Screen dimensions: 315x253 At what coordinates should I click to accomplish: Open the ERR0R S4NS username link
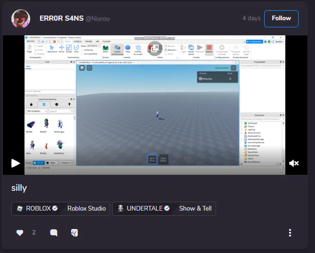pyautogui.click(x=62, y=18)
